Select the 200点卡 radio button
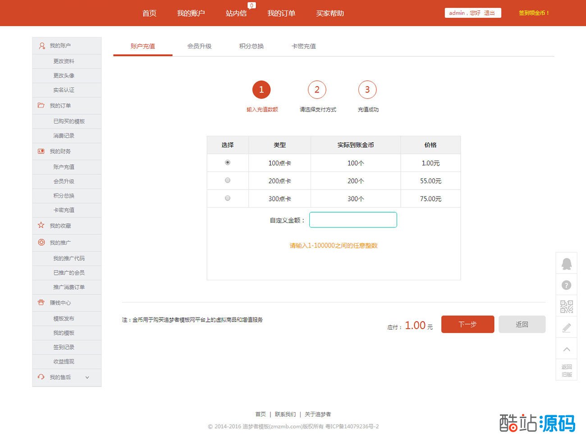The width and height of the screenshot is (586, 437). coord(228,181)
